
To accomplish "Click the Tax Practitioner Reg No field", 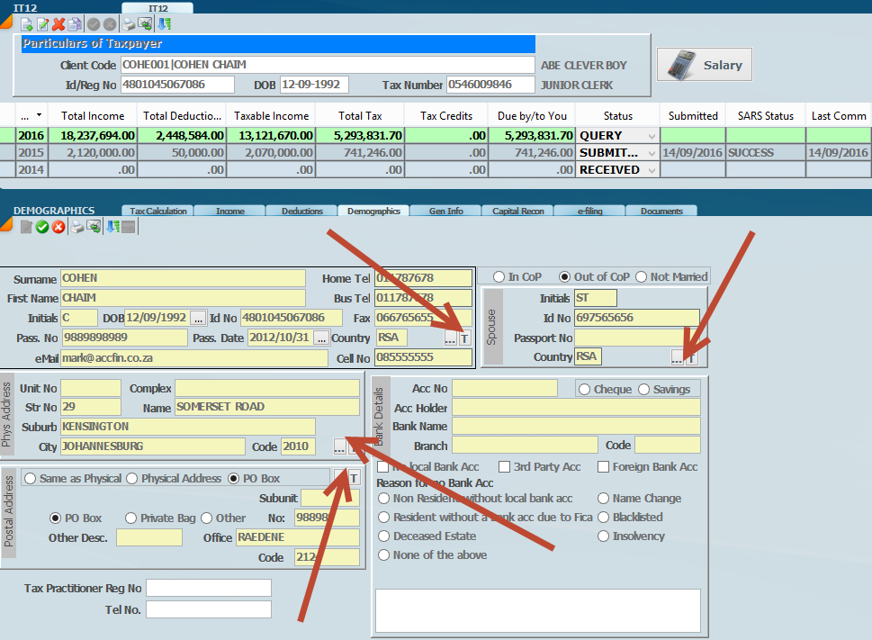I will click(x=208, y=588).
